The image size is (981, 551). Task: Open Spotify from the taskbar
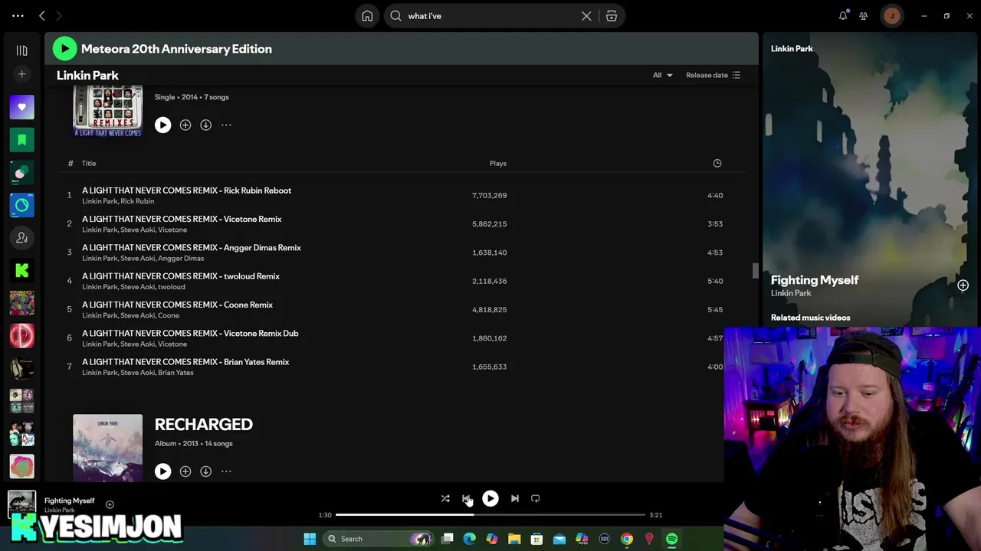(x=671, y=539)
